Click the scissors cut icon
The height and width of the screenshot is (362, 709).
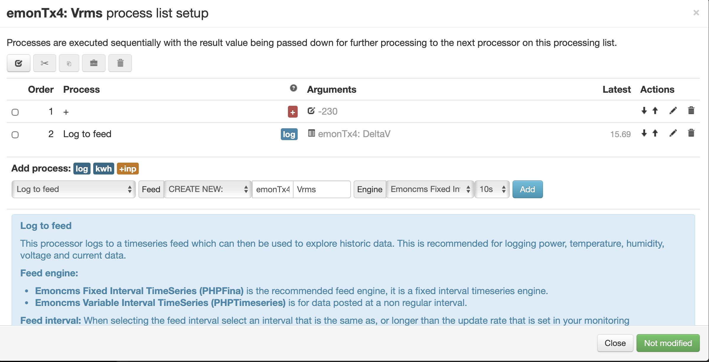pos(44,63)
